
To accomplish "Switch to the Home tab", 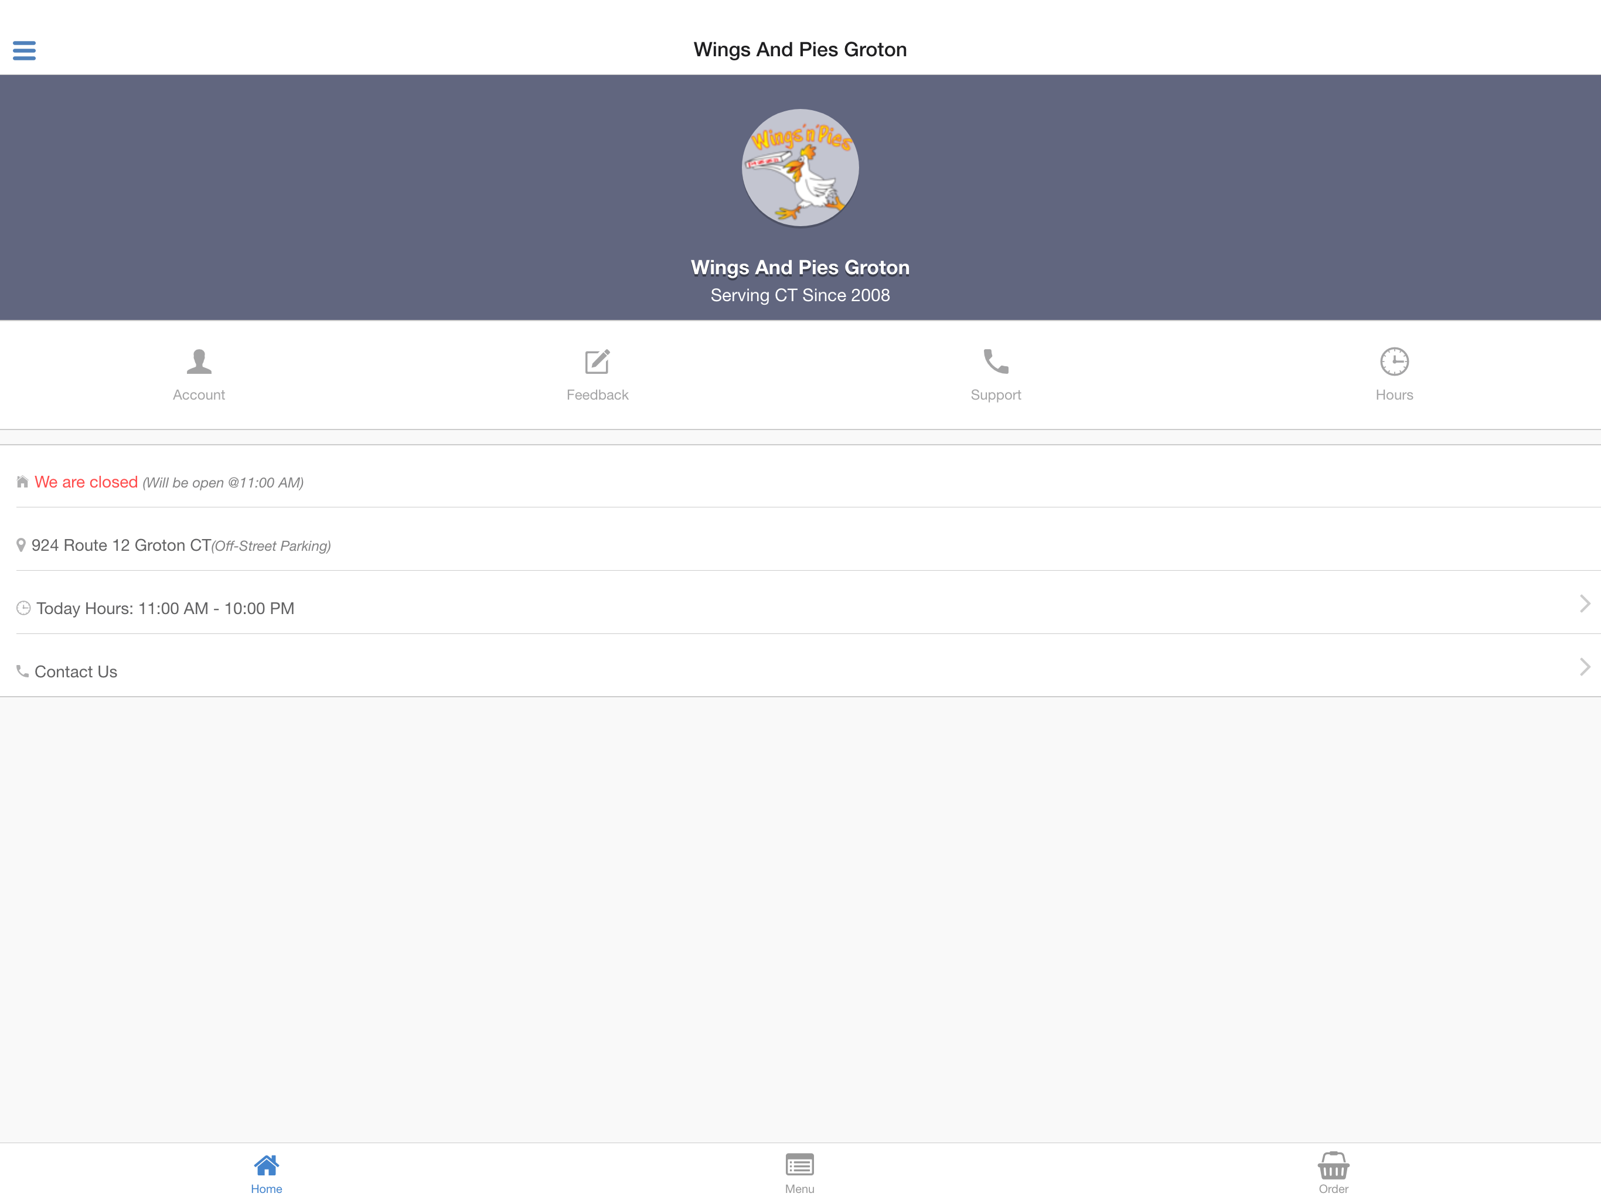I will pos(267,1173).
